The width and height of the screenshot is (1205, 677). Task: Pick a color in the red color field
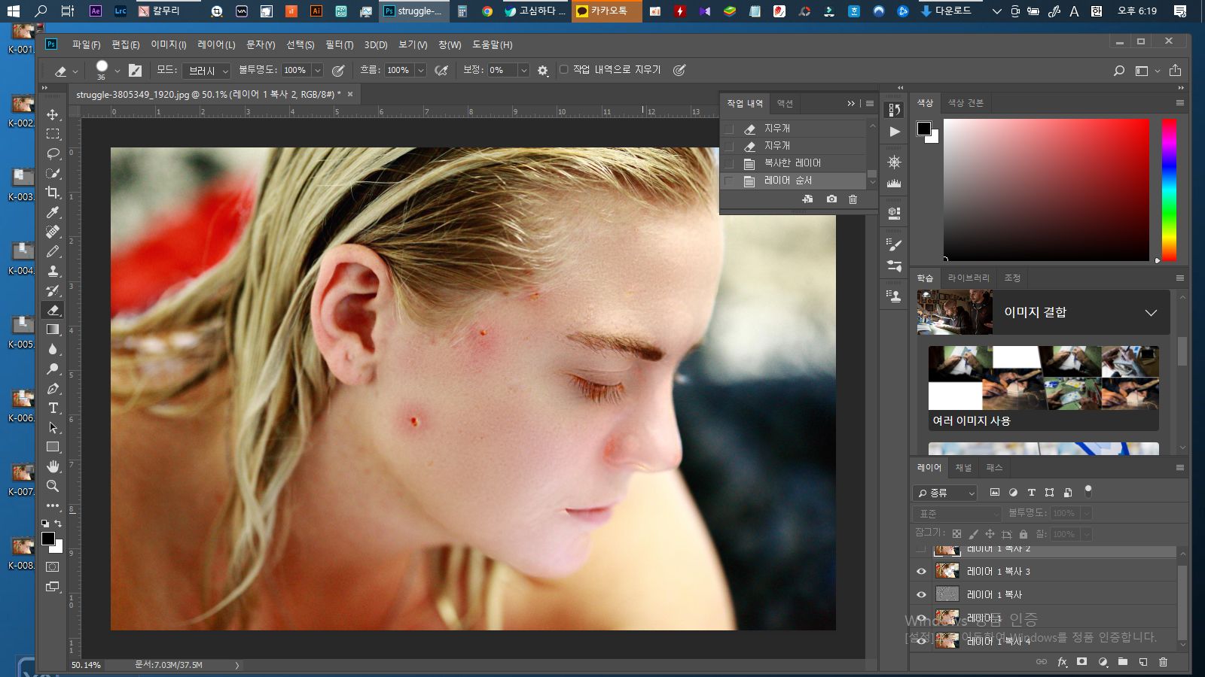click(1046, 190)
